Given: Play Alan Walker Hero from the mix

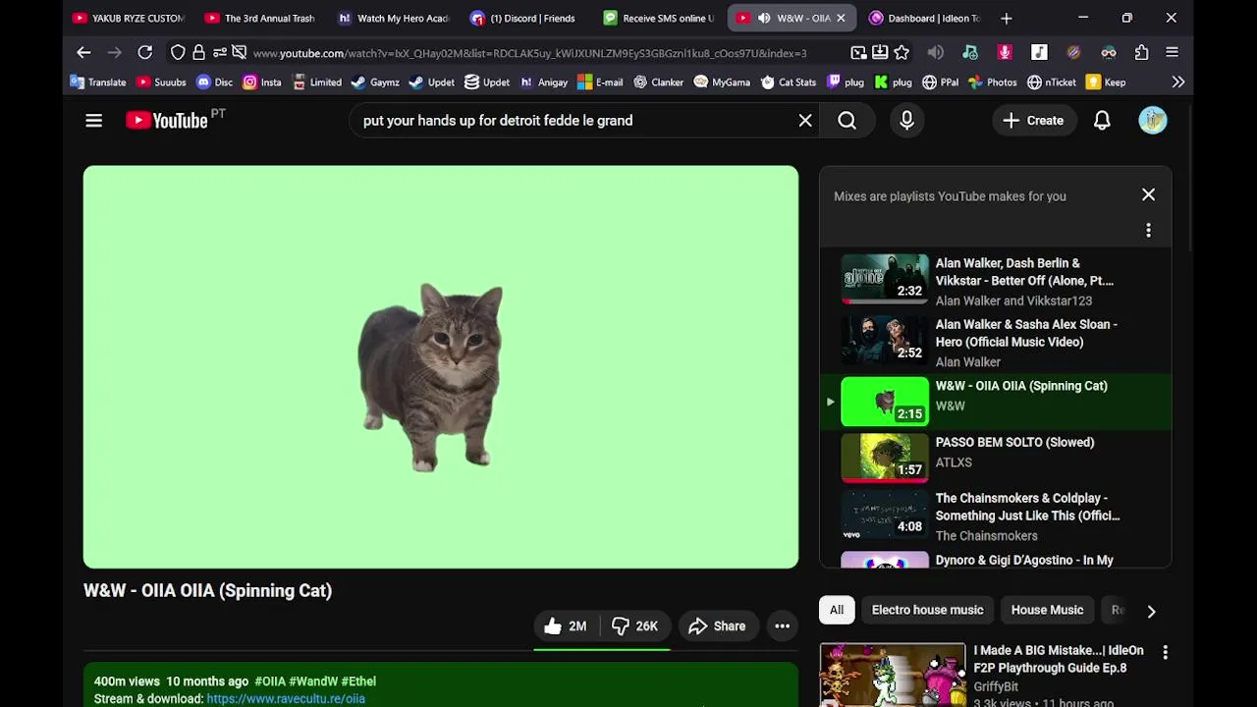Looking at the screenshot, I should click(x=996, y=343).
